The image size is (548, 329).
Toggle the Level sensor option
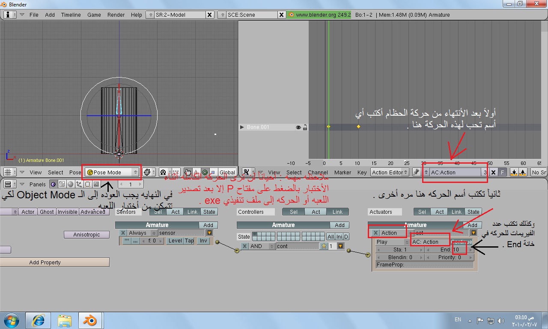[175, 241]
